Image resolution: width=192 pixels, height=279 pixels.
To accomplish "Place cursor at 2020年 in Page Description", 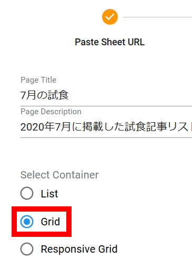I will [x=36, y=127].
